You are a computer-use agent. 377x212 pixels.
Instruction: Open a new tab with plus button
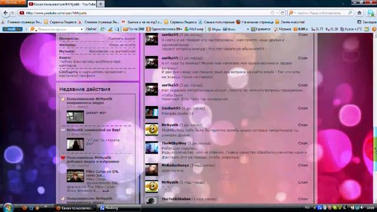[101, 4]
